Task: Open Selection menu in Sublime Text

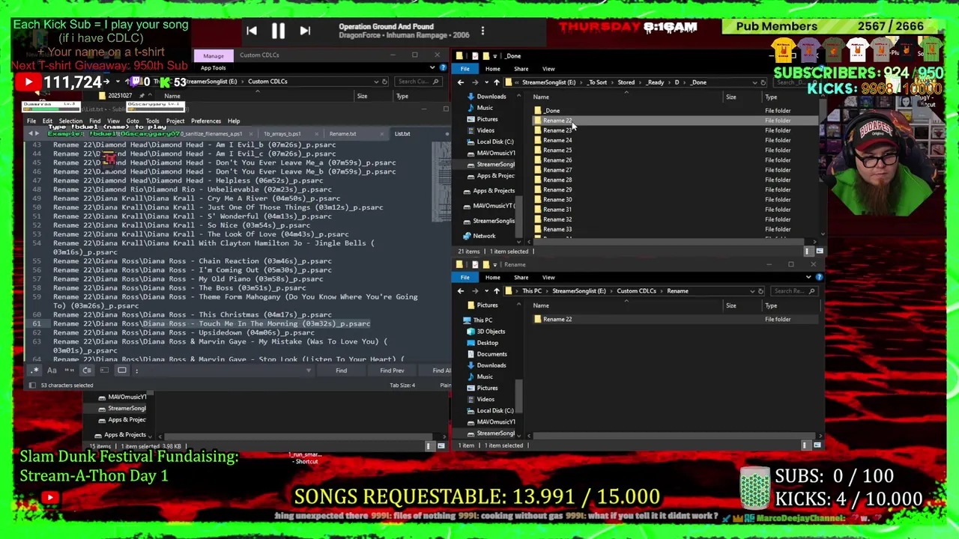Action: (x=70, y=121)
